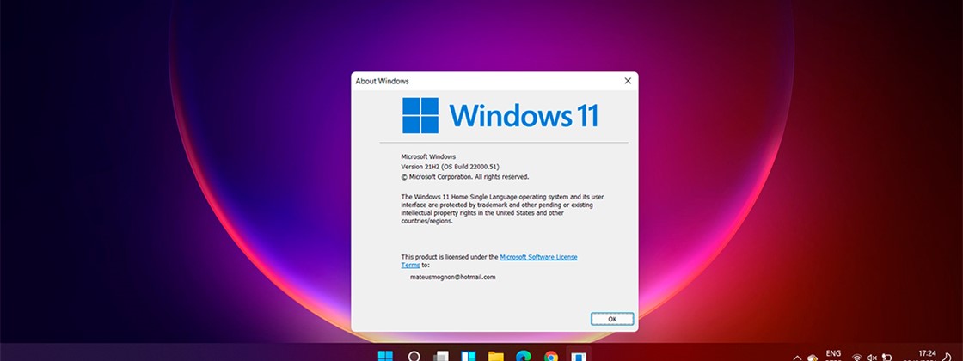
Task: Open Task View on the taskbar
Action: coord(441,356)
